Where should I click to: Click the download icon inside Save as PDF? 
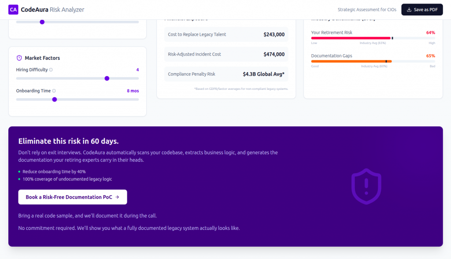(409, 9)
